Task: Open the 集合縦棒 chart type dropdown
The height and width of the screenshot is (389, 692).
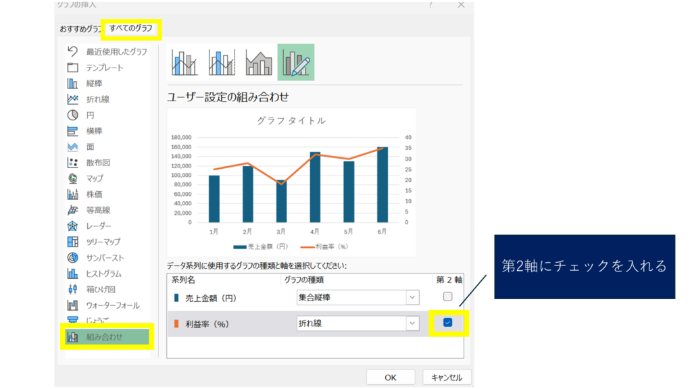Action: [412, 297]
